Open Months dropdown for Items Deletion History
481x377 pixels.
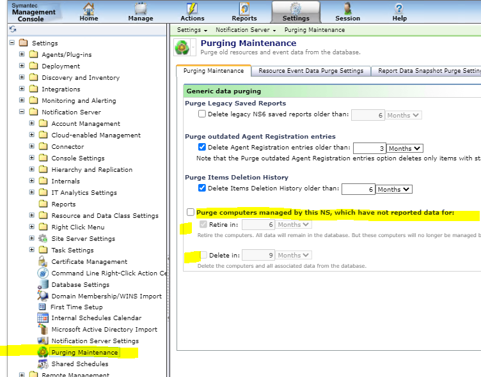pyautogui.click(x=393, y=189)
